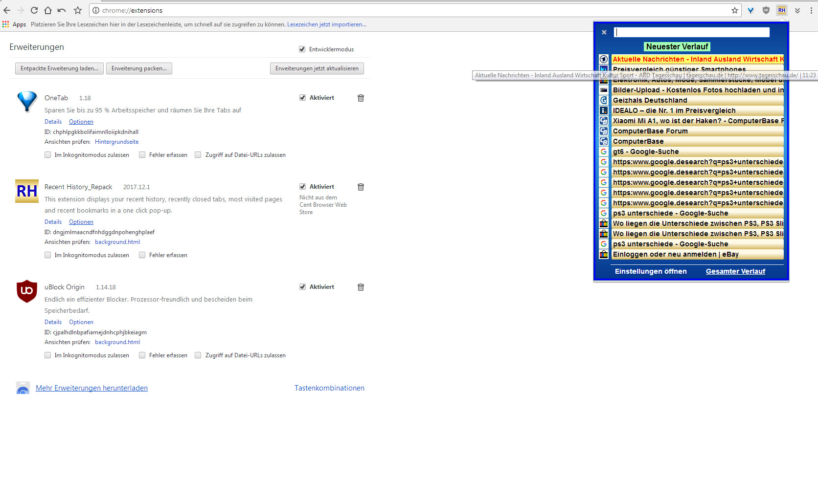The width and height of the screenshot is (818, 479).
Task: Bookmark page with star inside address bar
Action: tap(735, 10)
